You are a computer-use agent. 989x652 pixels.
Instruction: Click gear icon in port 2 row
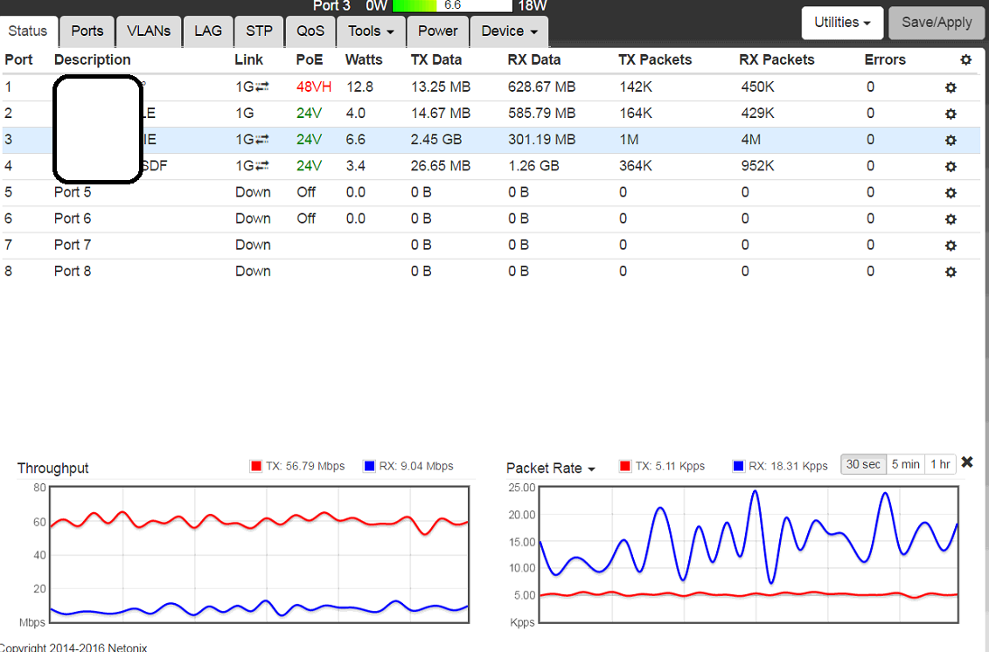(x=951, y=114)
